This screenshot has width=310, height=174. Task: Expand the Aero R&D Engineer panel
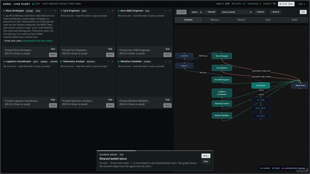click(165, 11)
